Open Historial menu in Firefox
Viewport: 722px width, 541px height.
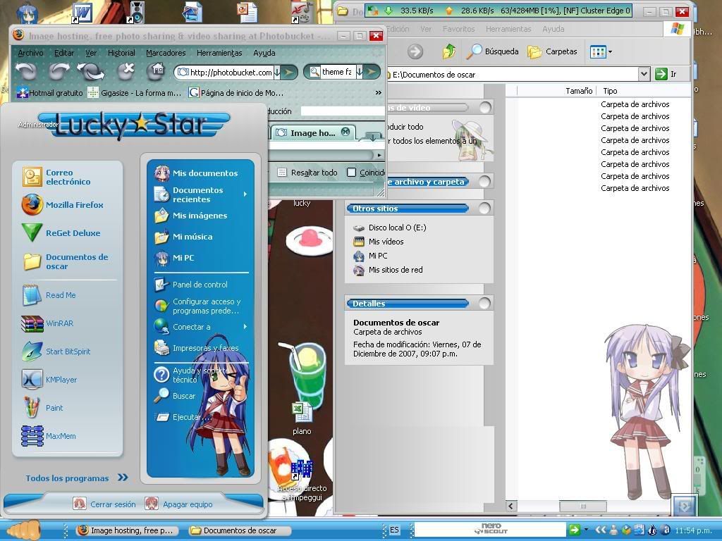click(x=121, y=53)
